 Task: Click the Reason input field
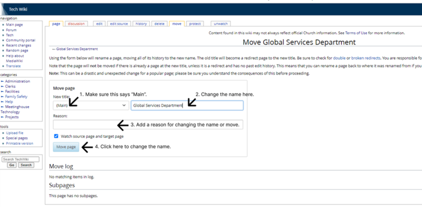[148, 125]
